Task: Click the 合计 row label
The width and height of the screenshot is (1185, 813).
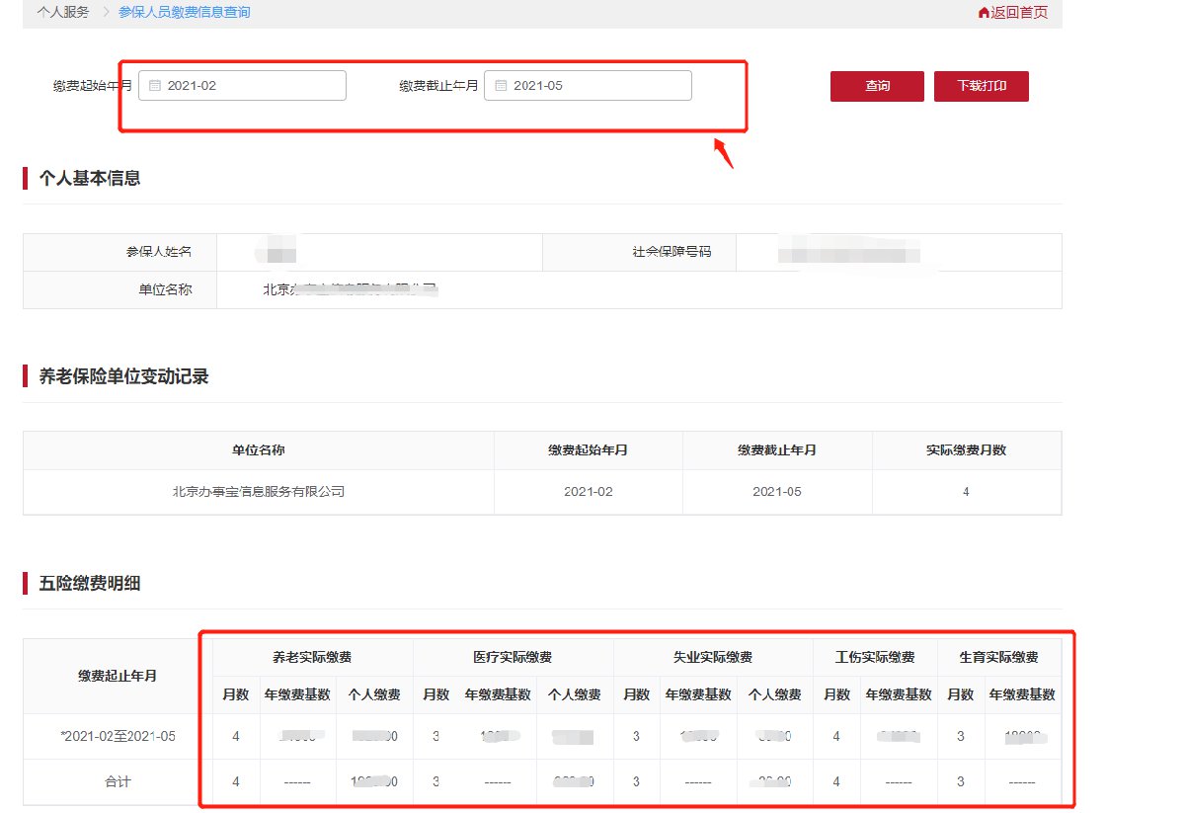Action: coord(118,781)
